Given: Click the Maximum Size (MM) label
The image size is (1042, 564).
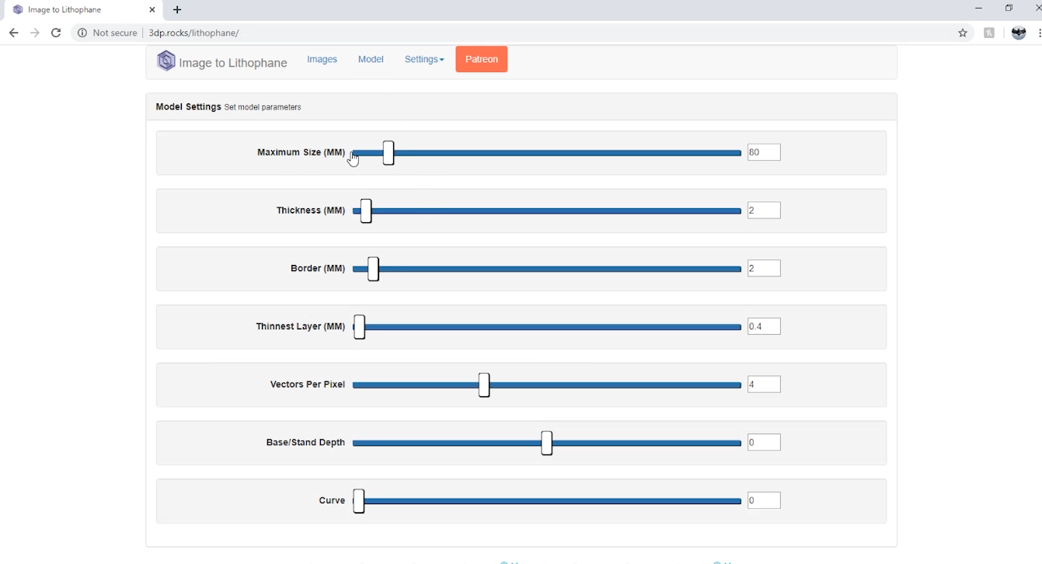Looking at the screenshot, I should 301,152.
